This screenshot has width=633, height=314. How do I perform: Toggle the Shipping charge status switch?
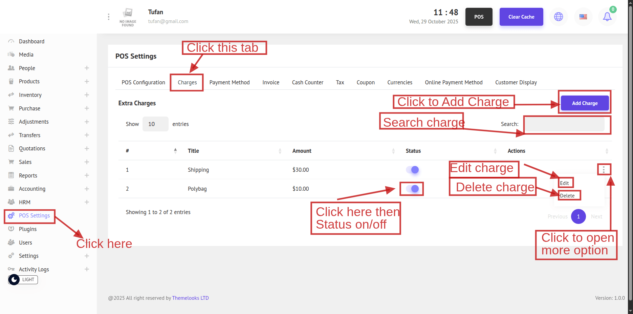click(413, 170)
